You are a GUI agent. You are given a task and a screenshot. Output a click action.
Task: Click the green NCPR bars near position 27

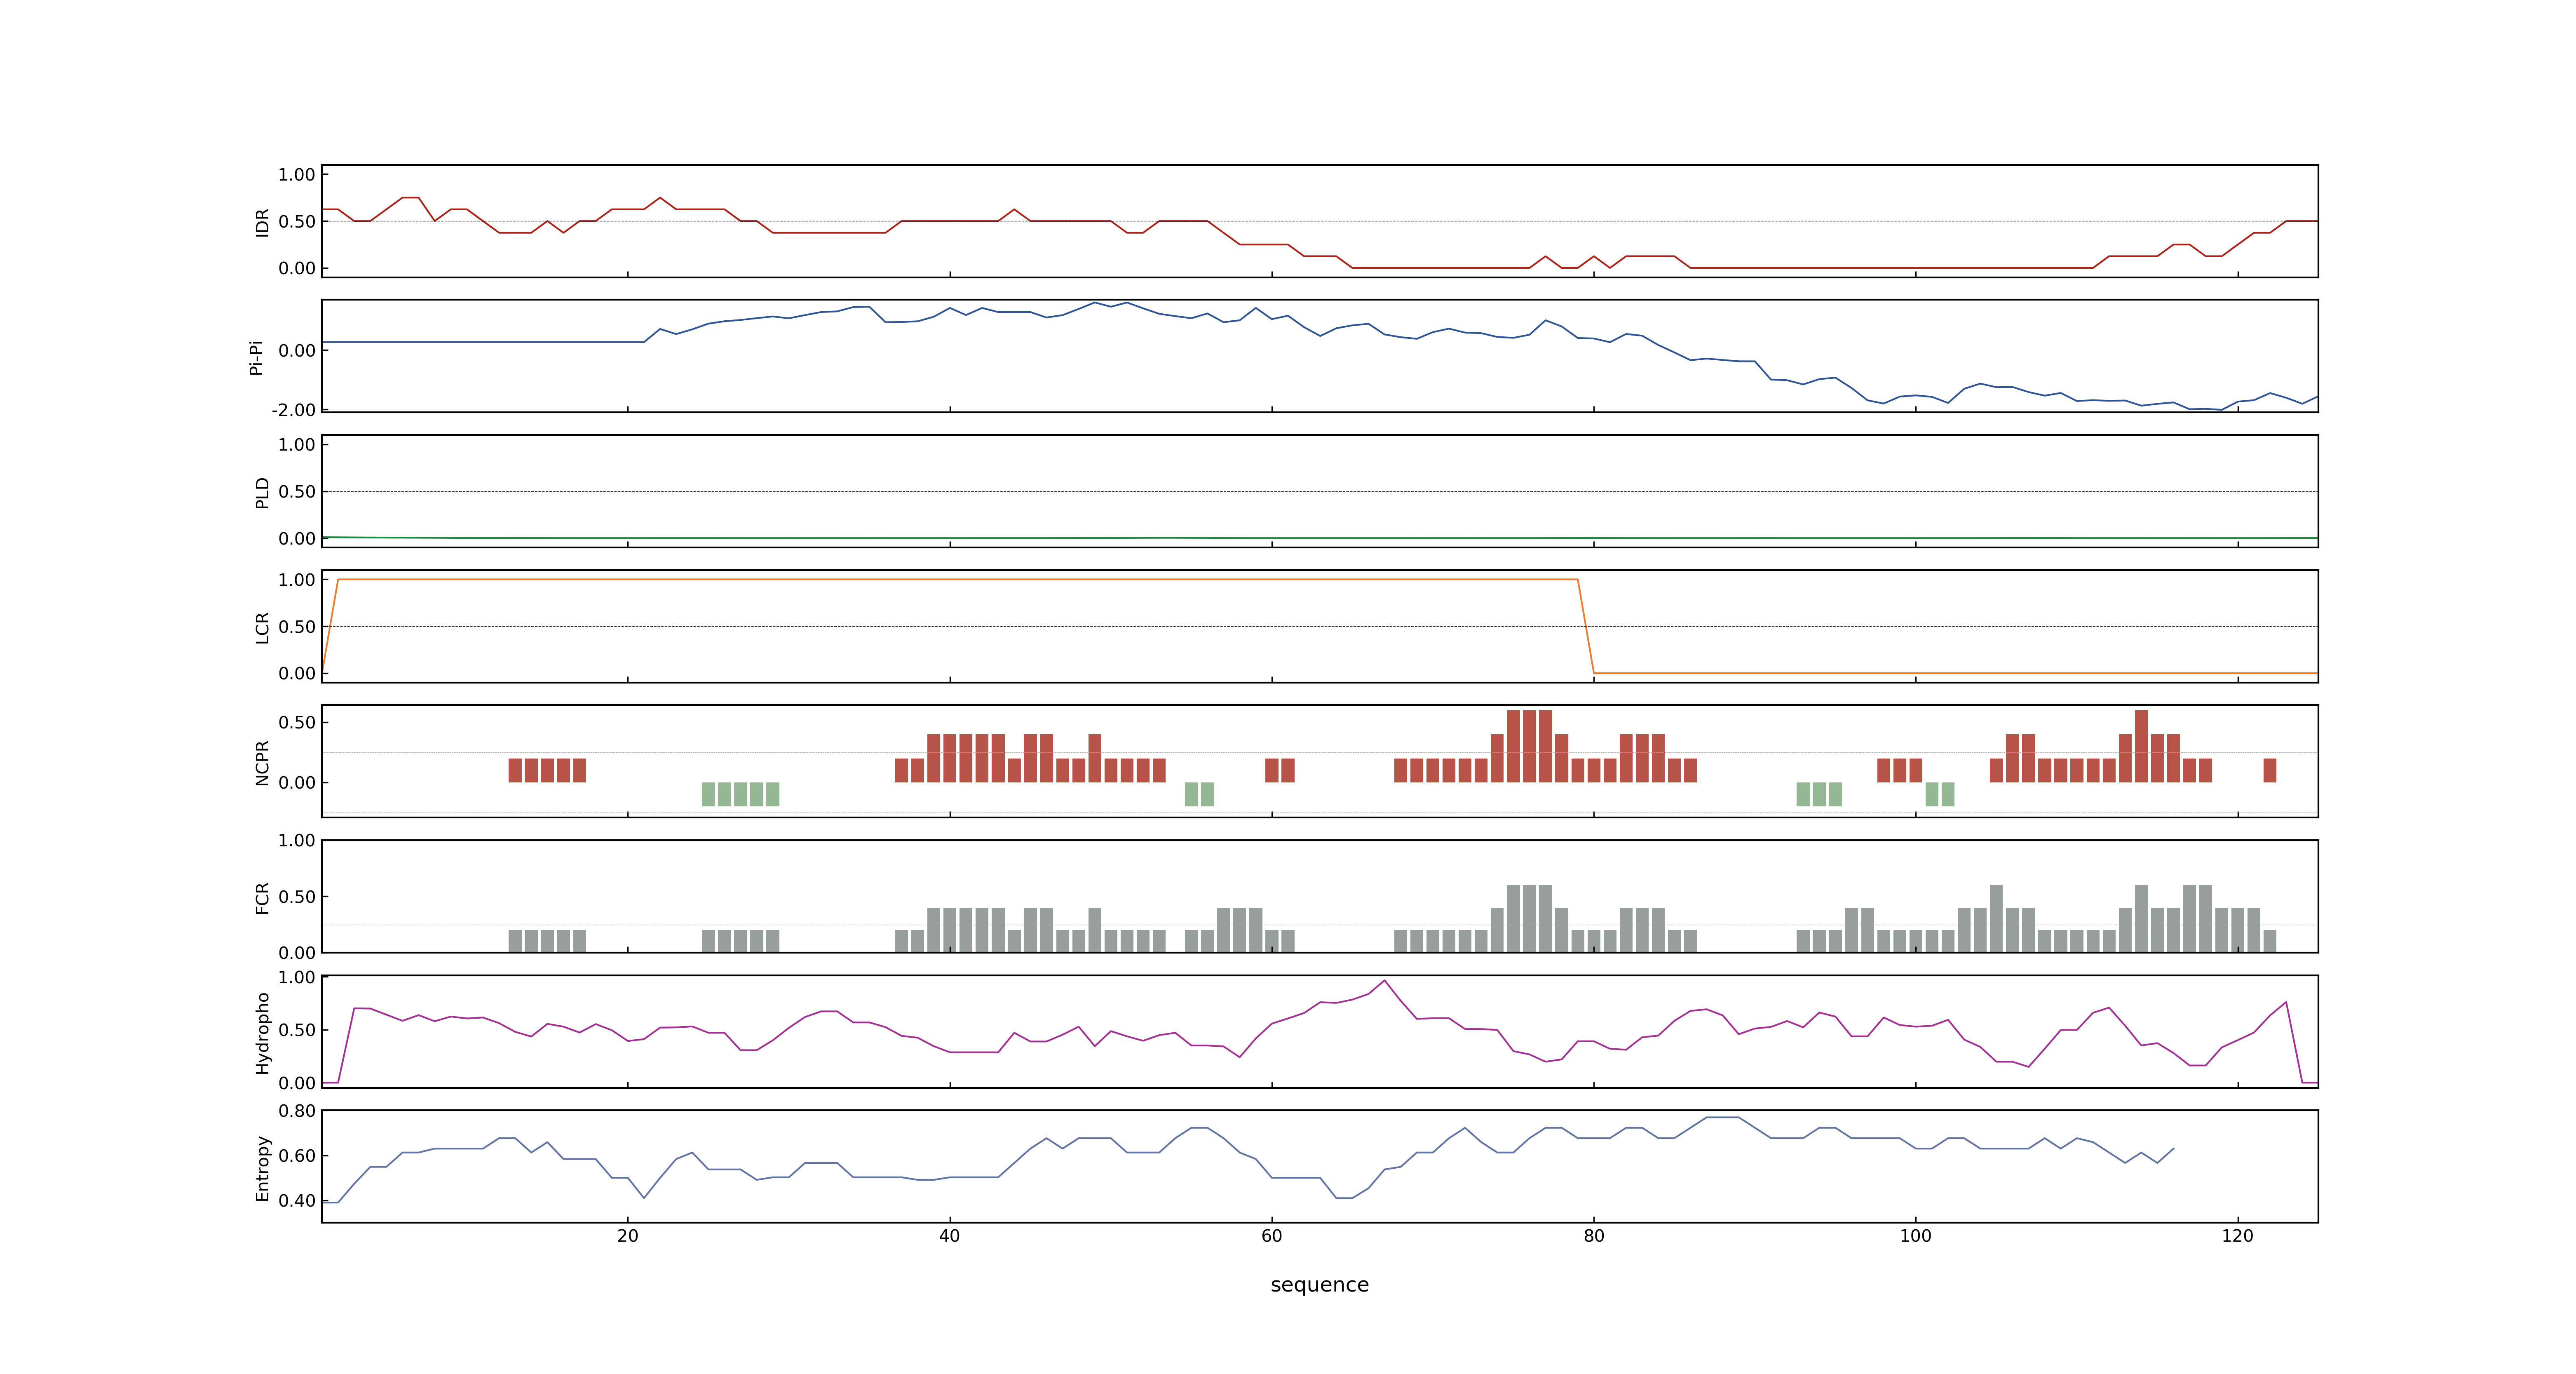740,794
